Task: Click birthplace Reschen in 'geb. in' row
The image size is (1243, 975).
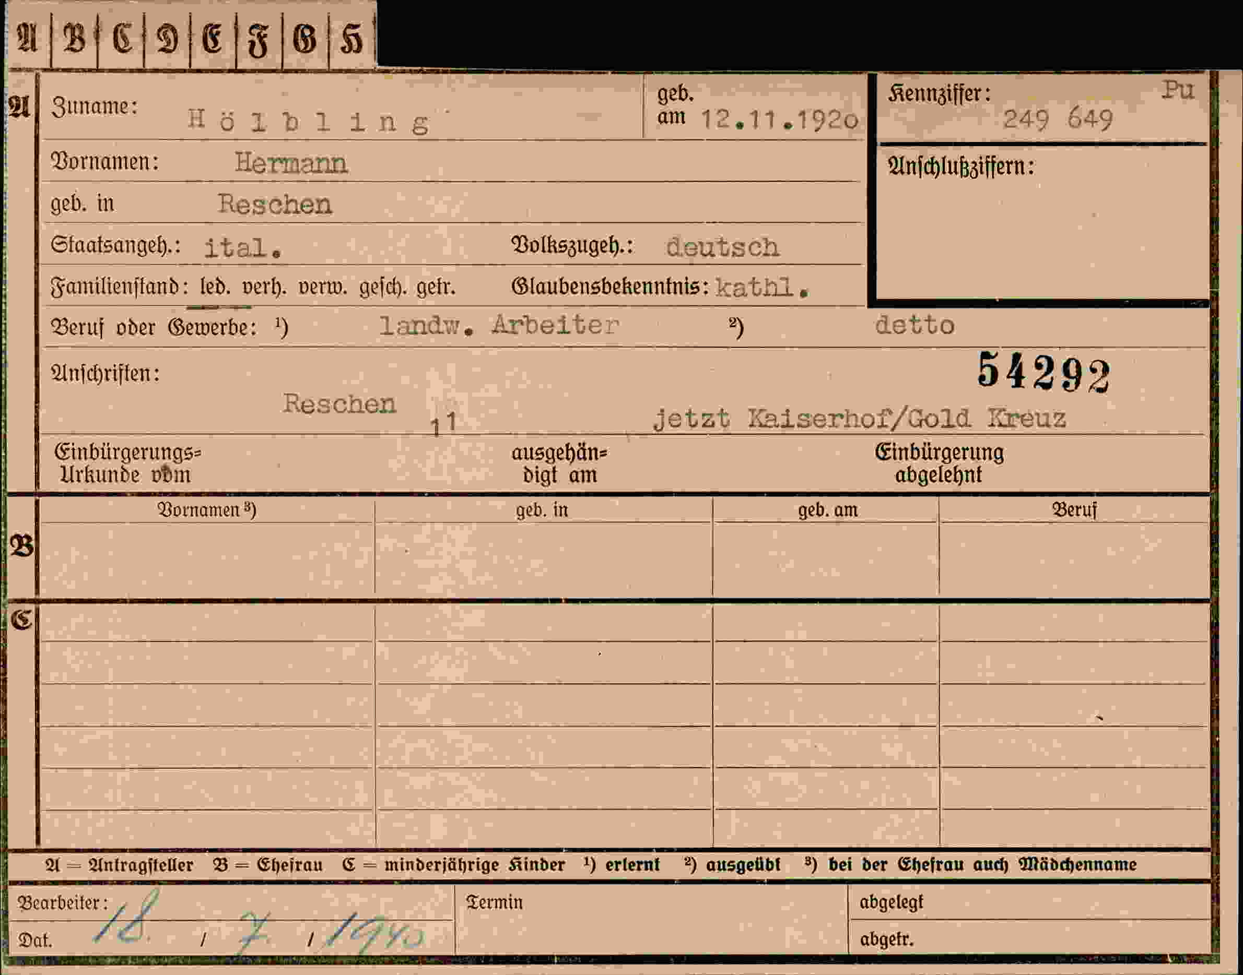Action: 275,204
